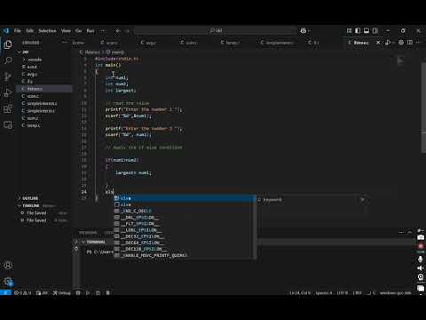Screen dimensions: 426x320
Task: Click the red record button in recorder bar
Action: [421, 246]
